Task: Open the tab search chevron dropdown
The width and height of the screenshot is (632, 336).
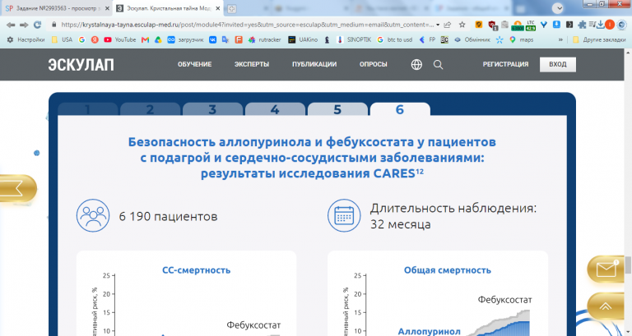Action: click(557, 8)
